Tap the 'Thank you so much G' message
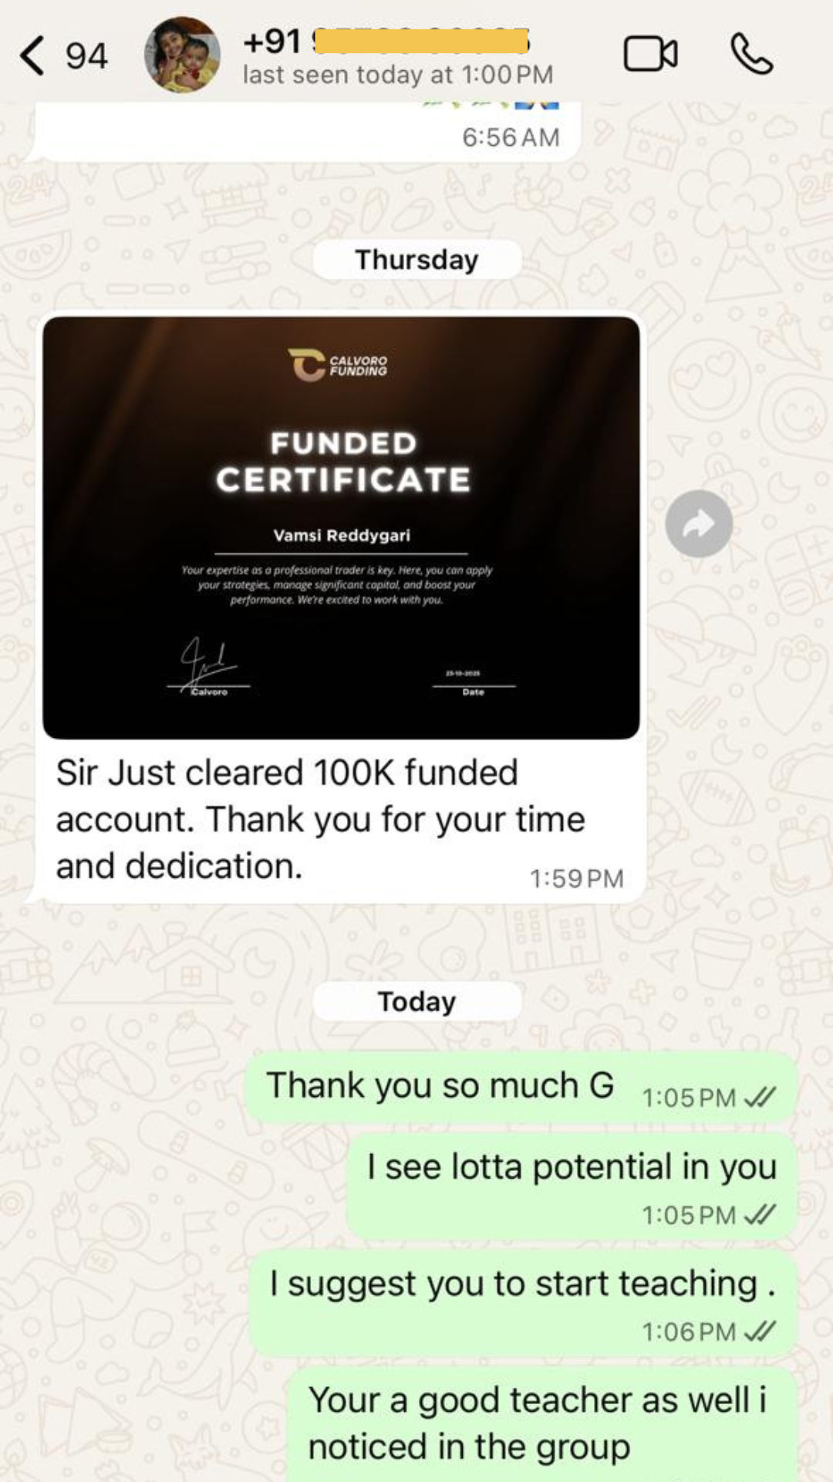The image size is (833, 1482). (x=521, y=1087)
